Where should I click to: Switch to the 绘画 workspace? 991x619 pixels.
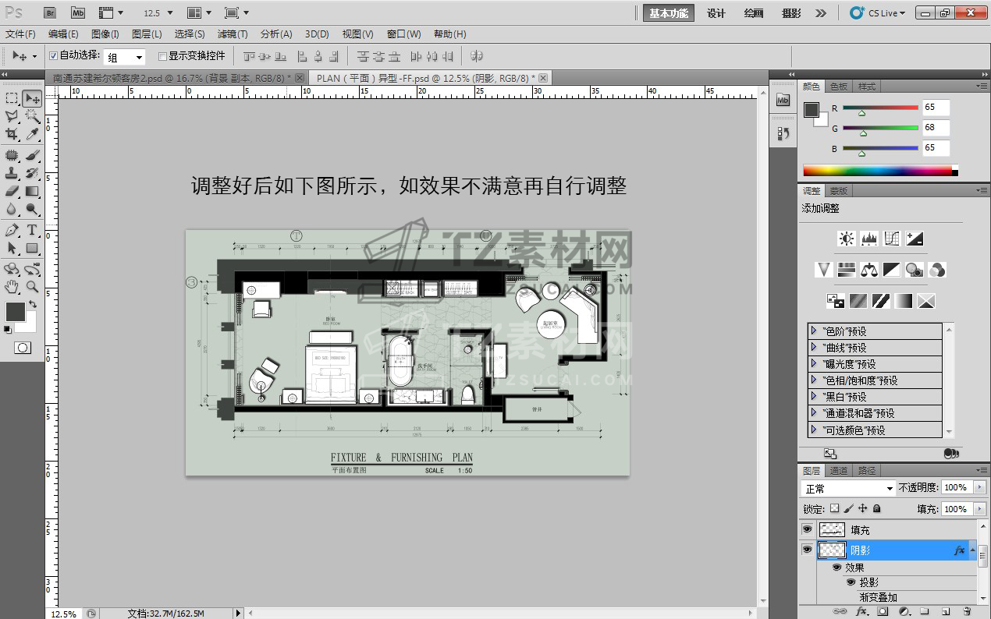754,13
